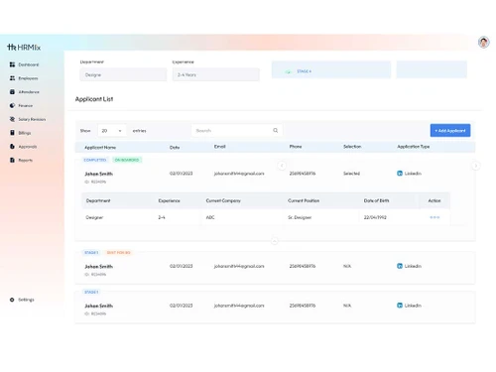Open the Salary Revision sidebar icon
496x372 pixels.
click(x=12, y=119)
